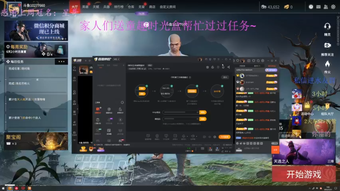Open the 每周奖励 weekly reward card

point(36,50)
